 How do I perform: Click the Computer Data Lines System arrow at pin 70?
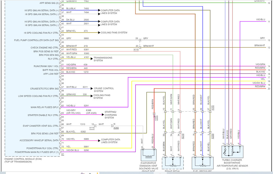point(99,141)
